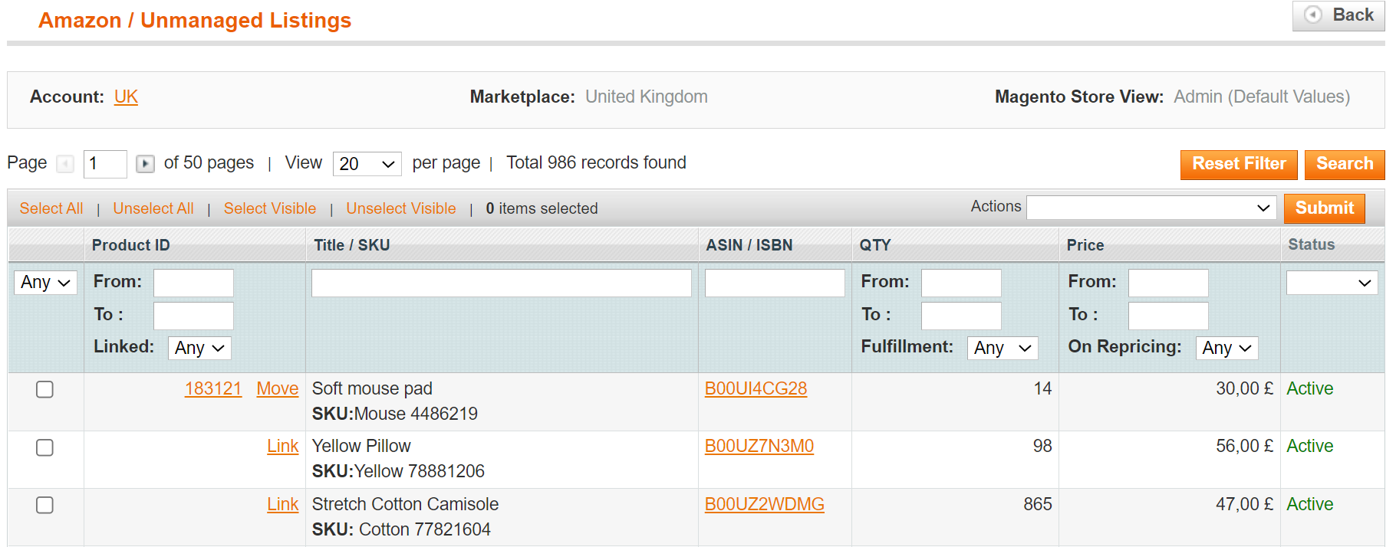Click the Title / SKU filter field
Image resolution: width=1396 pixels, height=547 pixels.
[x=502, y=283]
